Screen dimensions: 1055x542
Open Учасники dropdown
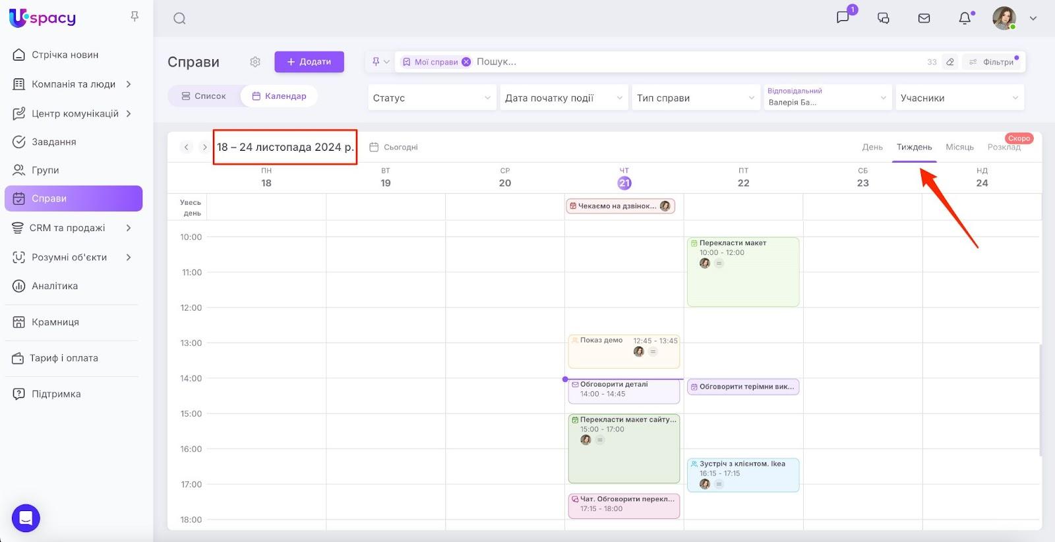(959, 97)
